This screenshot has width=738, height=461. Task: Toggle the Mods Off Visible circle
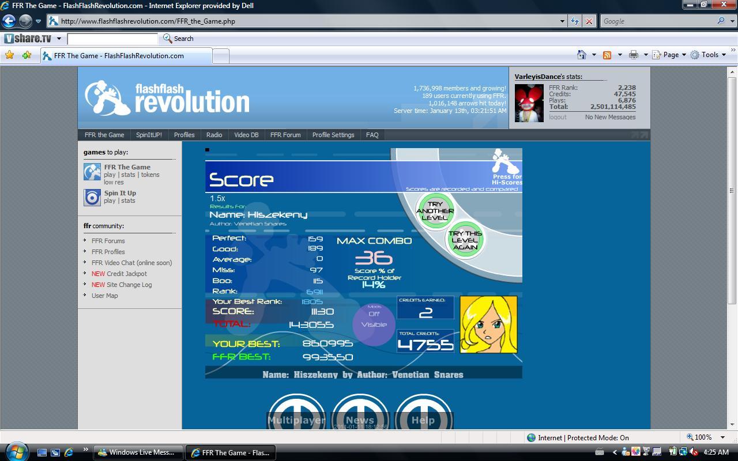(374, 324)
